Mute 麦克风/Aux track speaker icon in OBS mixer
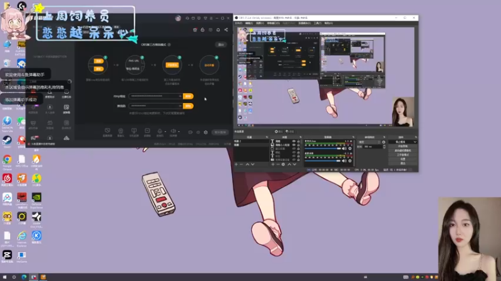The image size is (501, 281). click(344, 149)
